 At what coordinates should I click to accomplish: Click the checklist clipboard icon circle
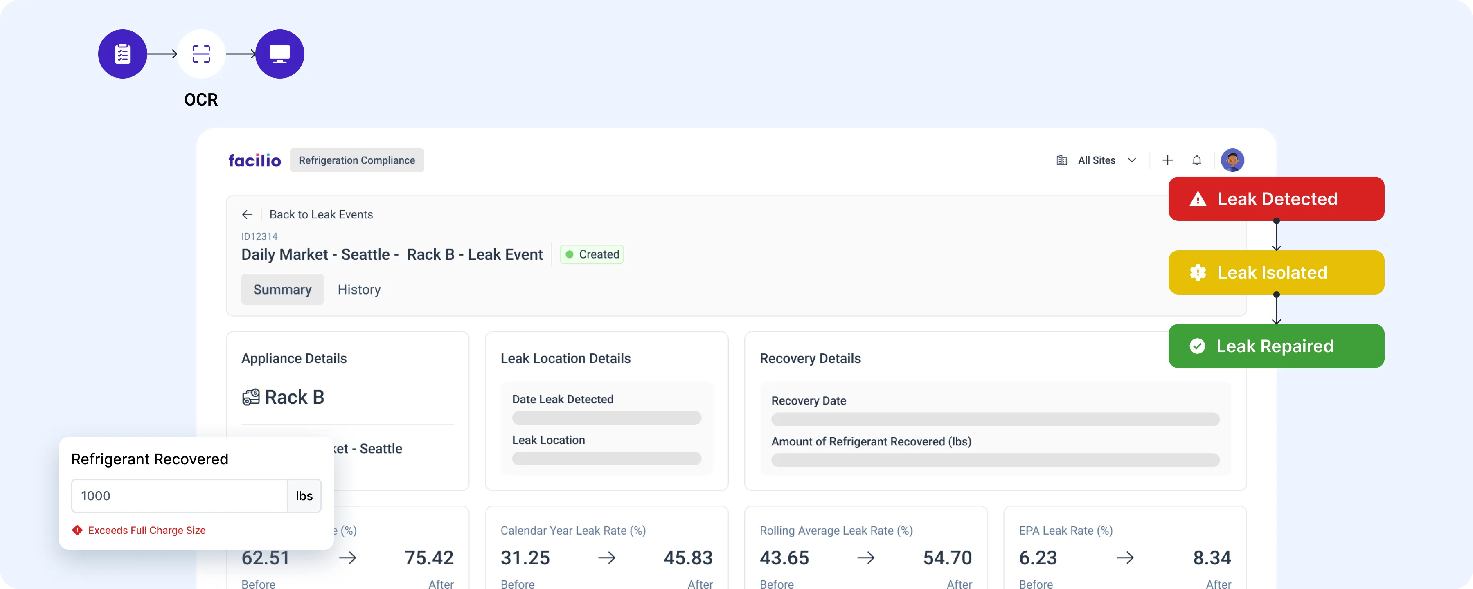(122, 54)
